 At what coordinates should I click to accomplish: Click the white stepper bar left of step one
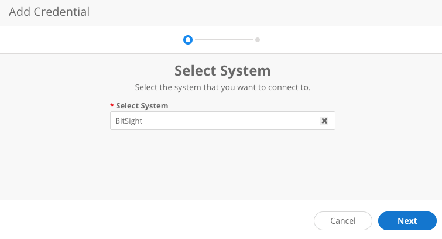pos(88,40)
